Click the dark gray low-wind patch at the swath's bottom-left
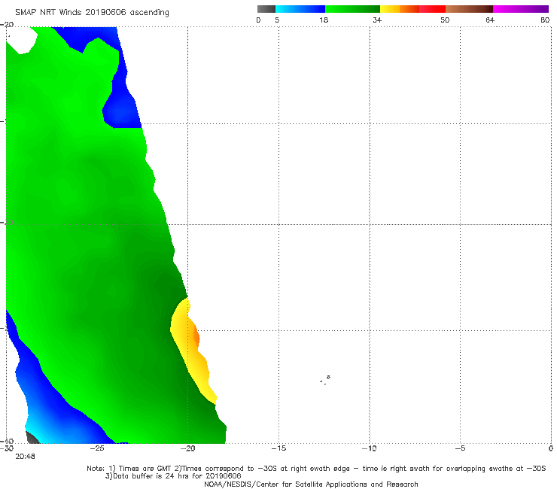 [32, 438]
